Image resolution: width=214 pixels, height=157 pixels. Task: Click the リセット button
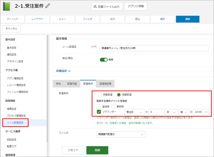click(x=73, y=150)
